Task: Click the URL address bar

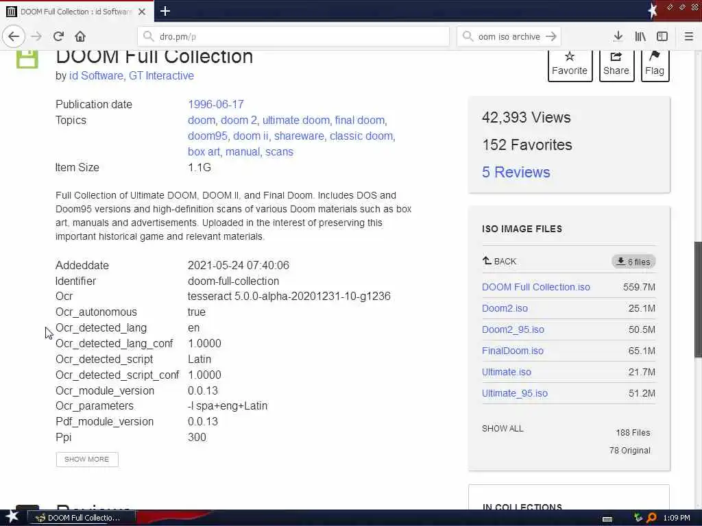Action: (x=293, y=37)
